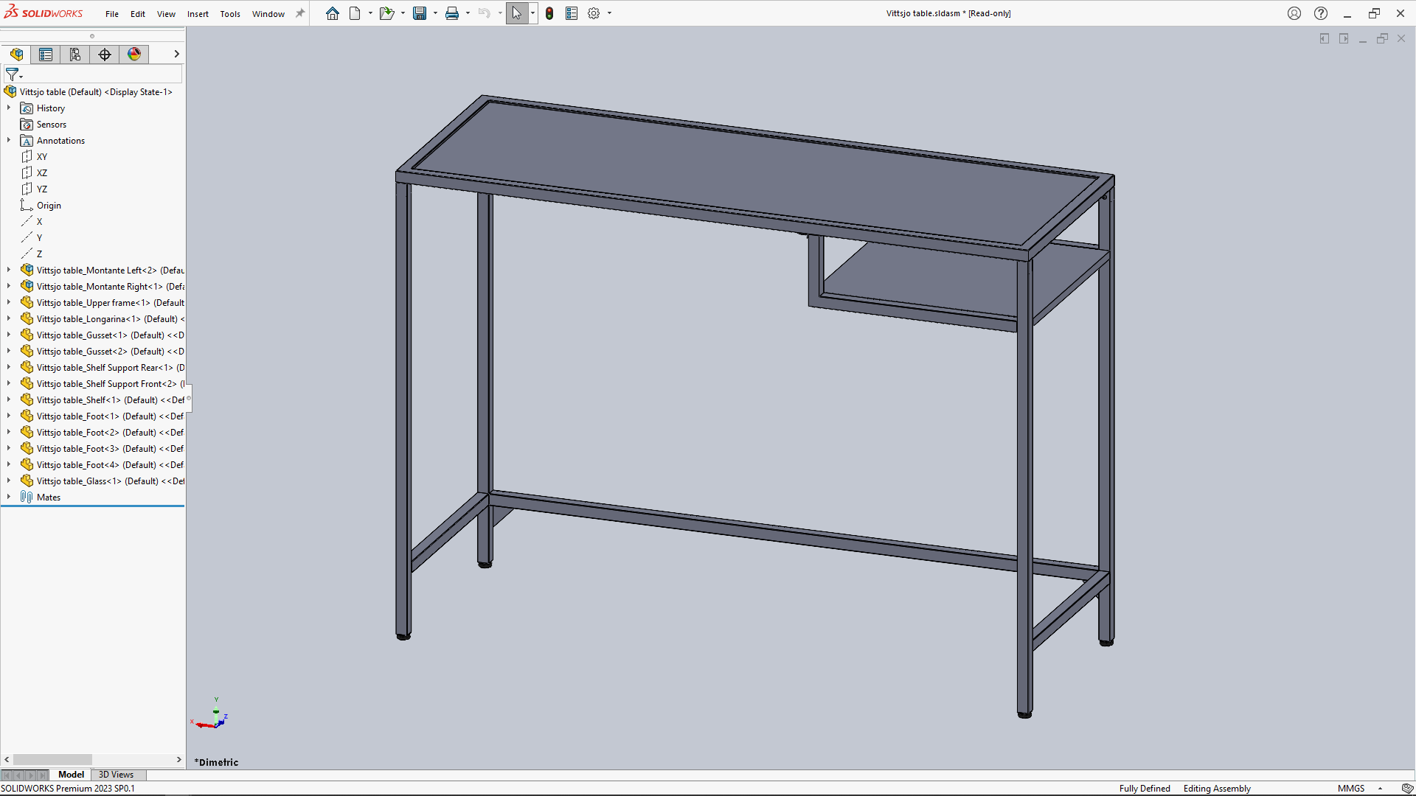Click the Save icon
1416x796 pixels.
(420, 13)
